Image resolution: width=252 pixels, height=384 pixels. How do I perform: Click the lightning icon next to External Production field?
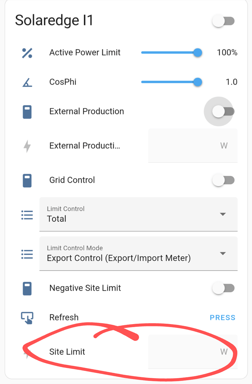27,146
